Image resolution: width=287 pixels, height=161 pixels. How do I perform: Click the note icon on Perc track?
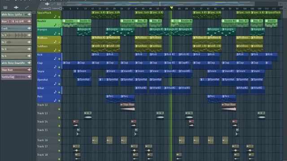pyautogui.click(x=55, y=100)
